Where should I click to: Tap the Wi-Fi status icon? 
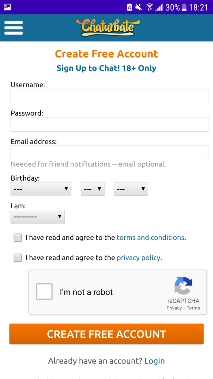pyautogui.click(x=150, y=7)
